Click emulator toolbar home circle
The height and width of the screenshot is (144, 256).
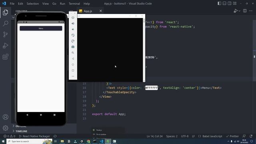tap(73, 64)
